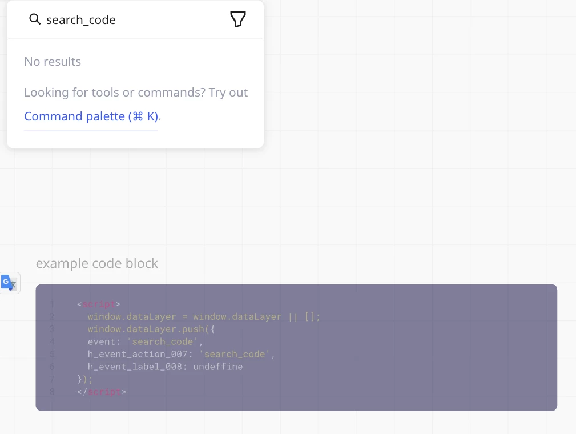Click the code line 'window.dataLayer = window.dataLayer || [];'

coord(204,316)
